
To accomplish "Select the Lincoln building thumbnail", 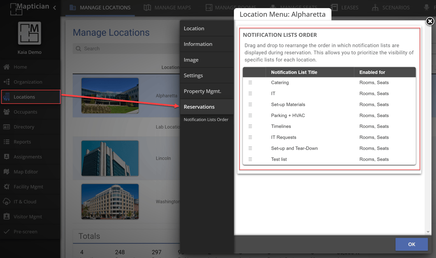I will coord(110,159).
